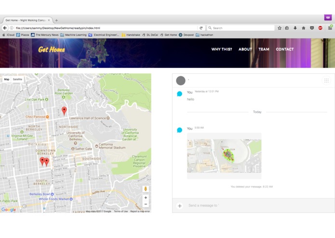335x238 pixels.
Task: Open the DL DeCal bookmark
Action: click(150, 35)
